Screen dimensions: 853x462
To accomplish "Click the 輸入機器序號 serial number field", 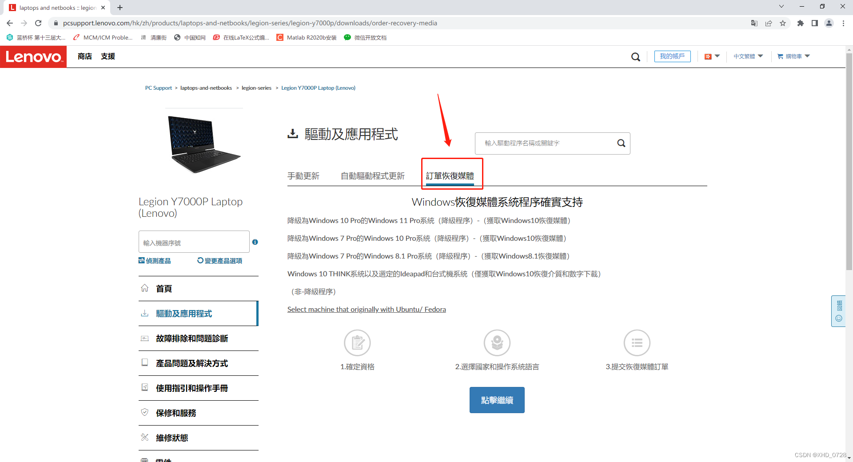I will click(194, 242).
